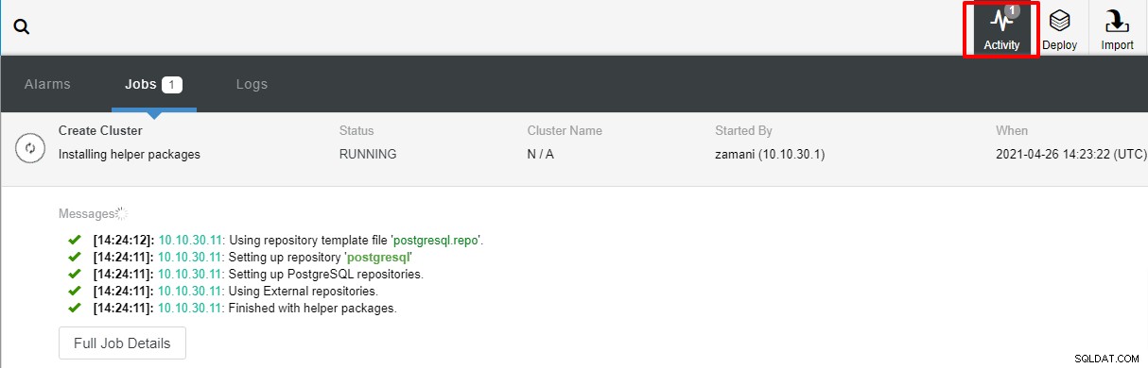Screen dimensions: 1148x368
Task: Click green checkmark beside repository template message
Action: click(x=75, y=240)
